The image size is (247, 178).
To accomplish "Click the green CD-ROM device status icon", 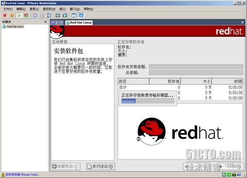I will [x=229, y=175].
